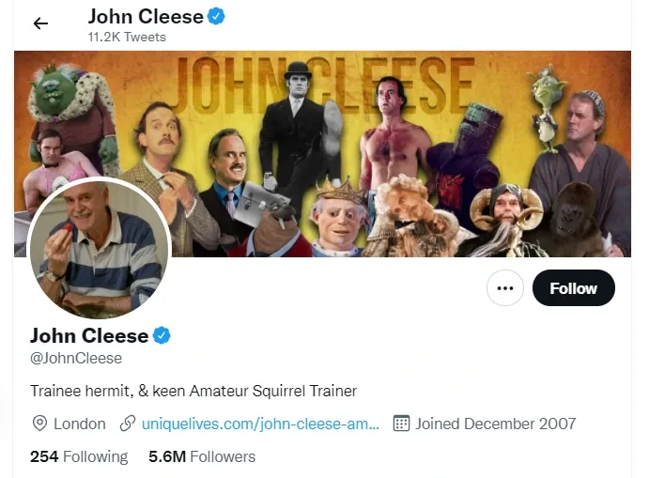View the 254 Following list
649x478 pixels.
[x=79, y=456]
